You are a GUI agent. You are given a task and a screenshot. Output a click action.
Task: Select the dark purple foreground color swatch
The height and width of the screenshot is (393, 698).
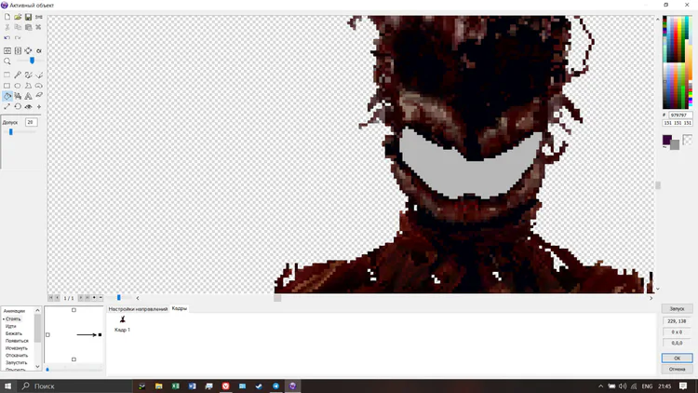point(666,140)
